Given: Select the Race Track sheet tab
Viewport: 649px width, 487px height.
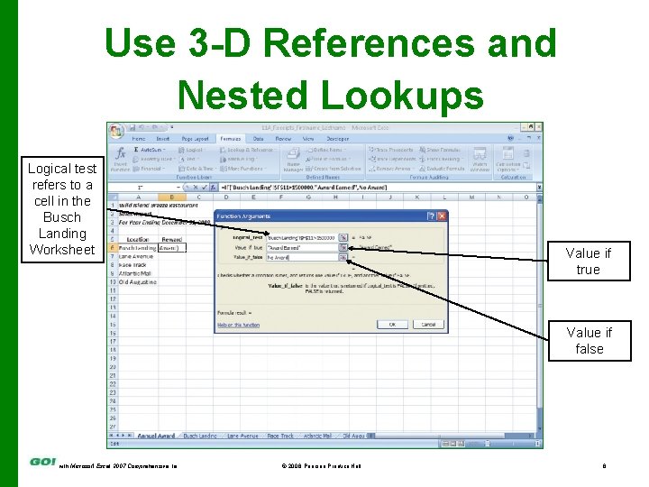Looking at the screenshot, I should point(280,436).
